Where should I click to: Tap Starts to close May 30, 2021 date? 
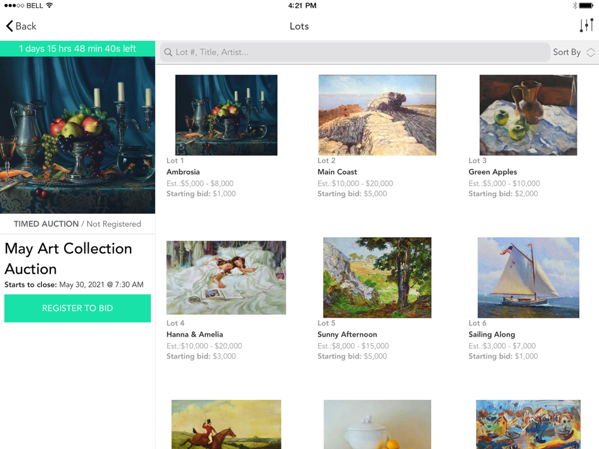click(74, 285)
